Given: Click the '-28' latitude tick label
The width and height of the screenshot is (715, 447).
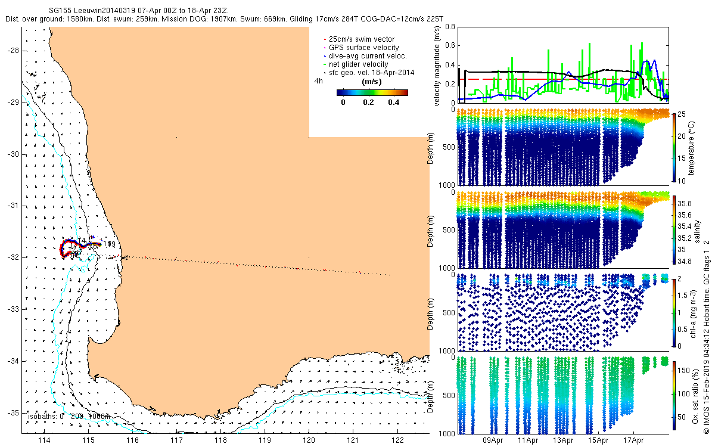Looking at the screenshot, I should (x=13, y=51).
